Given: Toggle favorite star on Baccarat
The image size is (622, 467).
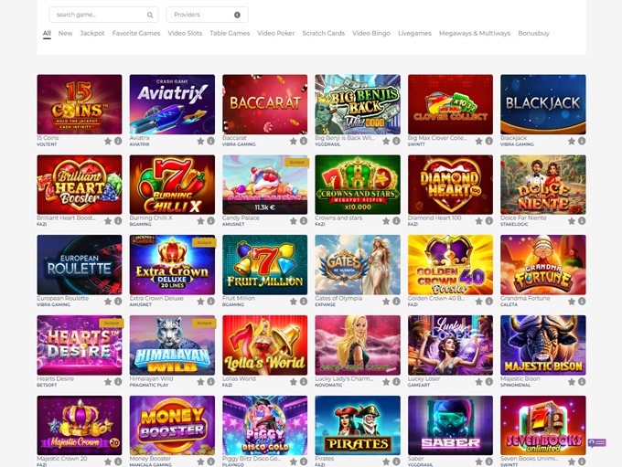Looking at the screenshot, I should pyautogui.click(x=294, y=141).
